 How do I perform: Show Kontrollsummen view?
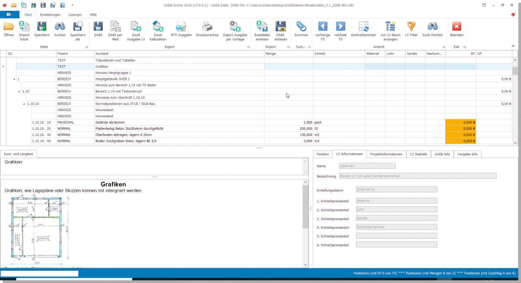(363, 30)
